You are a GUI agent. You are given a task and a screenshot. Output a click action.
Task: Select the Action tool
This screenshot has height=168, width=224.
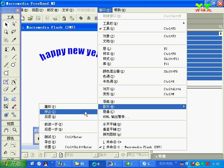(6, 115)
